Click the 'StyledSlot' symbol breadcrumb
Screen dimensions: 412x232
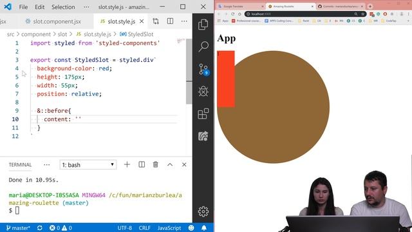tap(136, 34)
